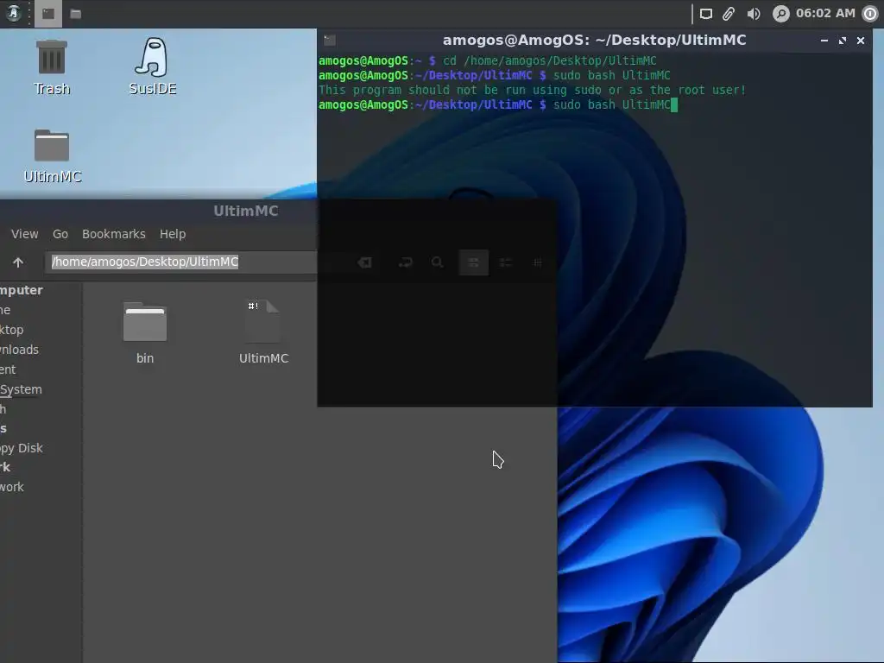
Task: Open Network entry at sidebar bottom
Action: (x=12, y=487)
